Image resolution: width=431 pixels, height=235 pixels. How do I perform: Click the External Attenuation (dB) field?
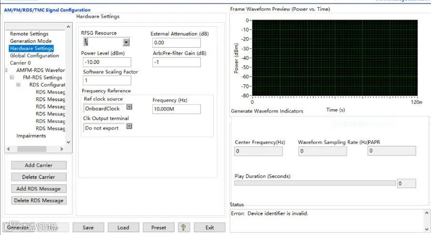pyautogui.click(x=176, y=43)
